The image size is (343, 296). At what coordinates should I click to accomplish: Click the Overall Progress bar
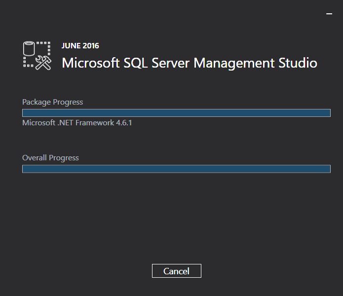(176, 169)
